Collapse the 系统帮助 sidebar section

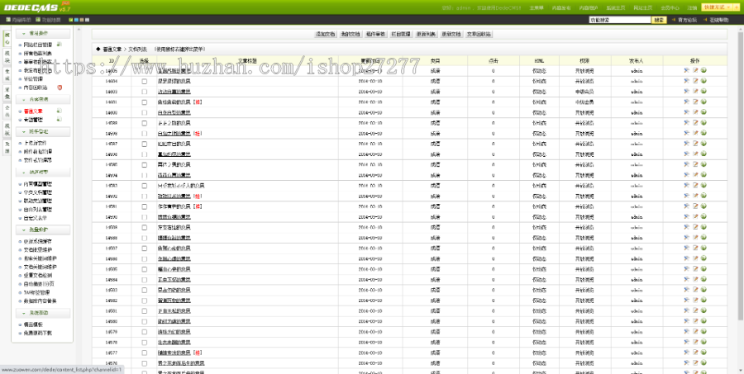(x=43, y=313)
